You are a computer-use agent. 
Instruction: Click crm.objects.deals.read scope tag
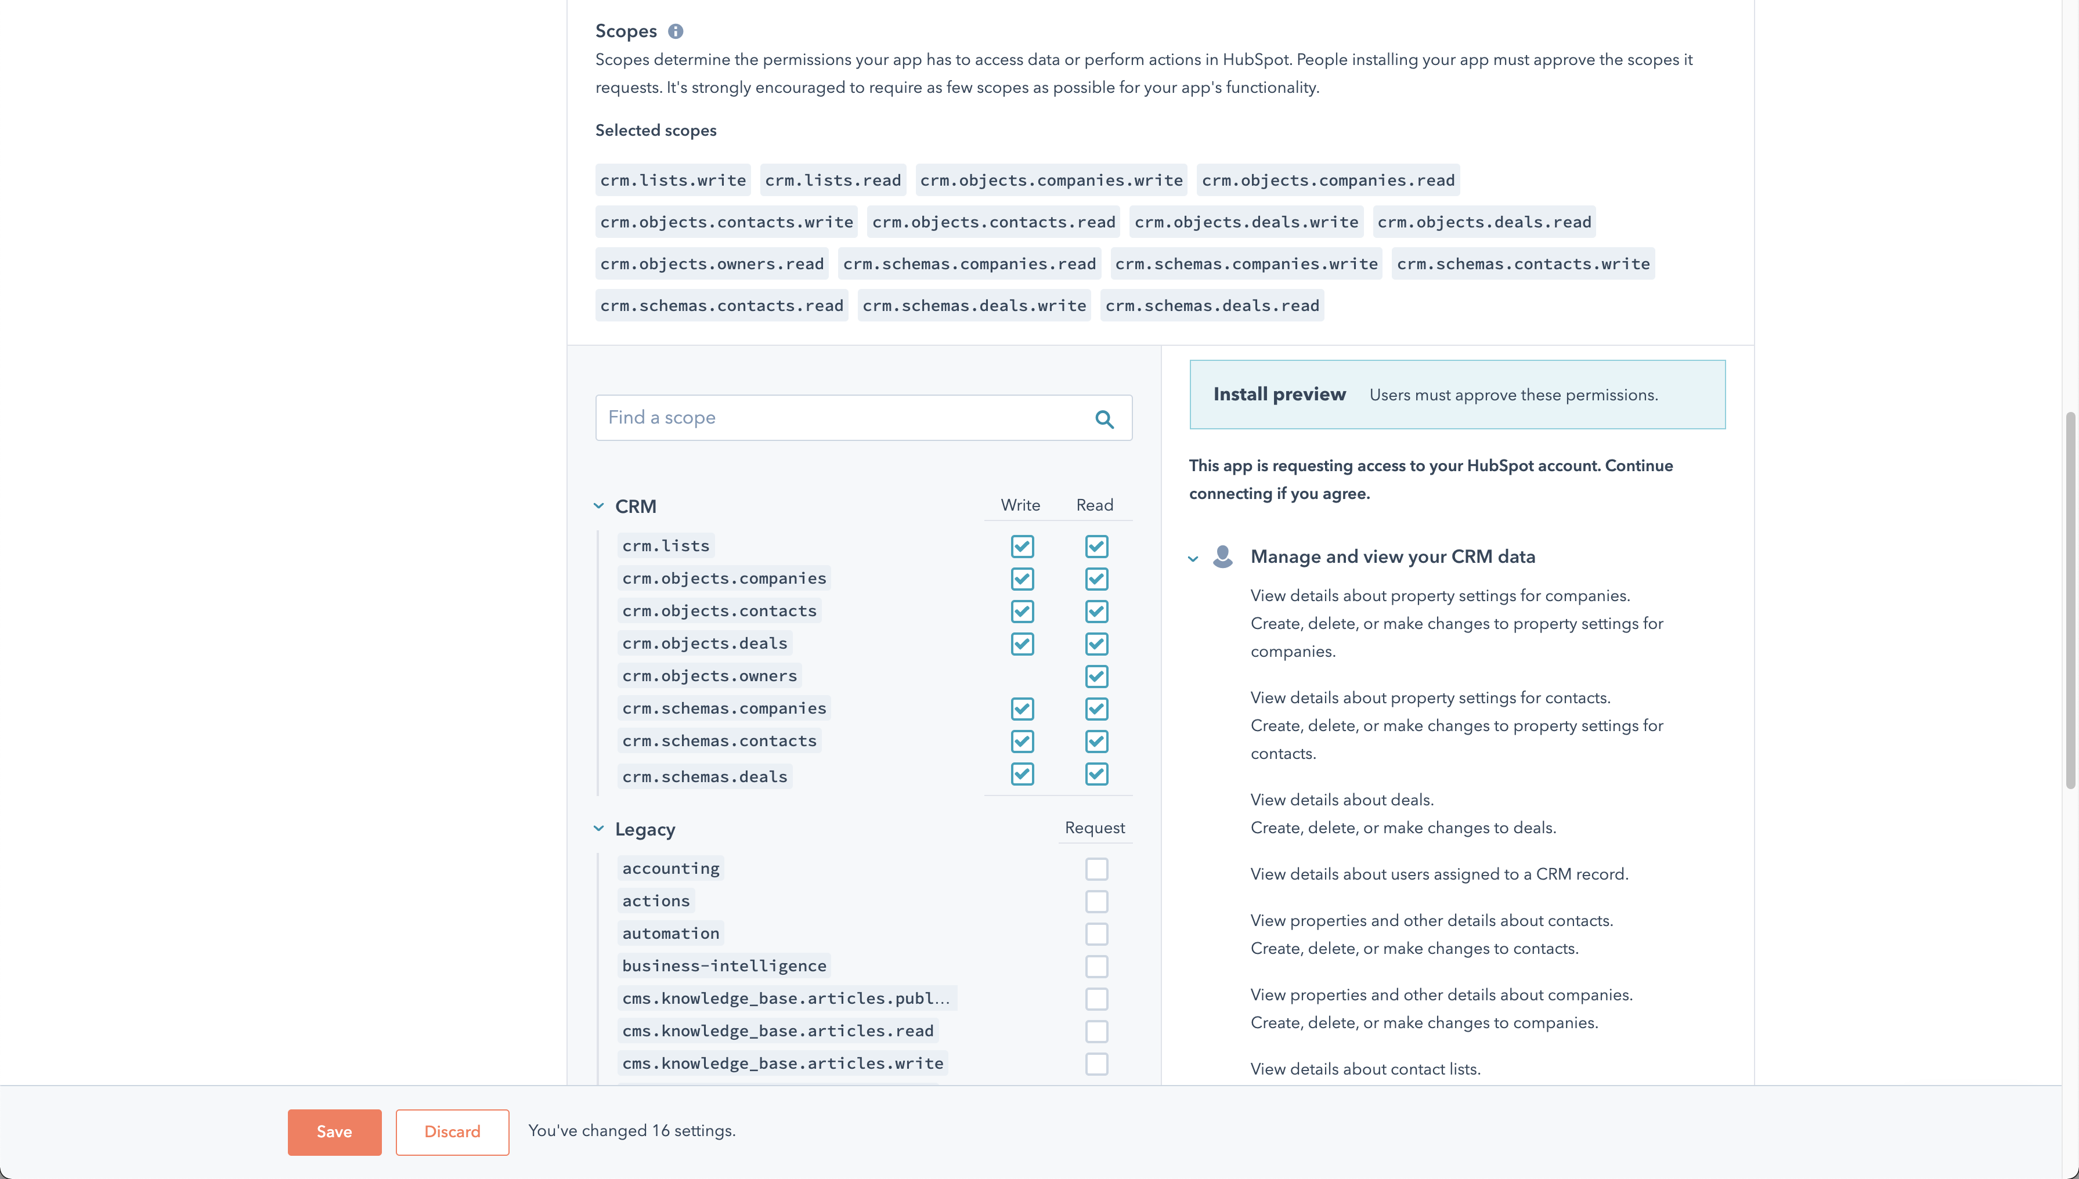point(1485,222)
